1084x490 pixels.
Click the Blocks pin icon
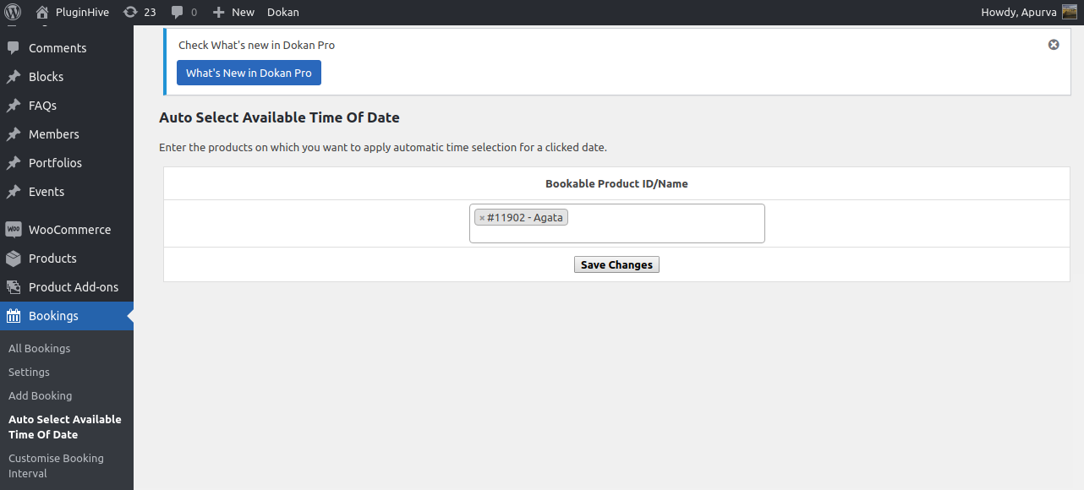click(14, 77)
